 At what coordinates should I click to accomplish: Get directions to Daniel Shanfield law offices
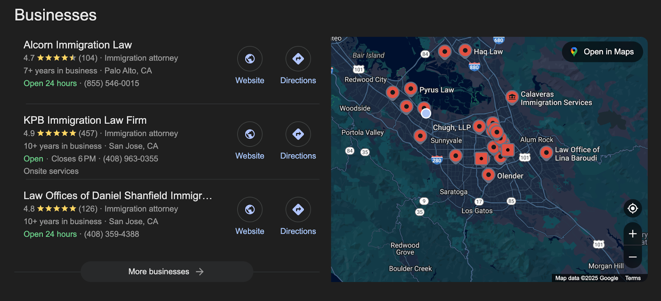click(298, 210)
